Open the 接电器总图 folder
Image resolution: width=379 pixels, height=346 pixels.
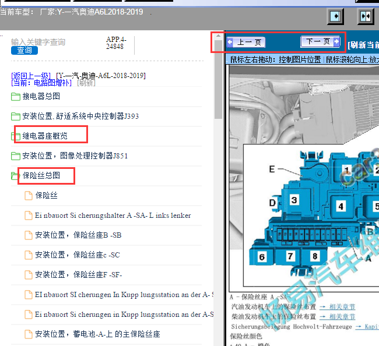pos(41,96)
